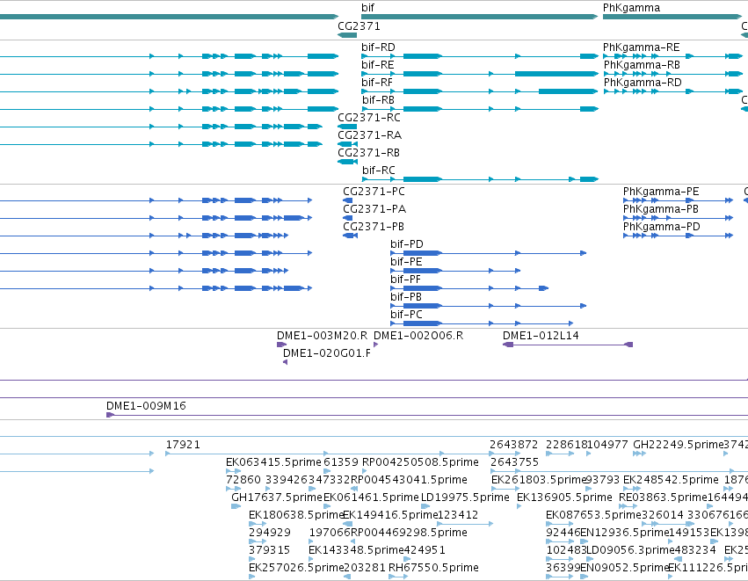
Task: Select EST EK087653.5prime
Action: tap(593, 515)
